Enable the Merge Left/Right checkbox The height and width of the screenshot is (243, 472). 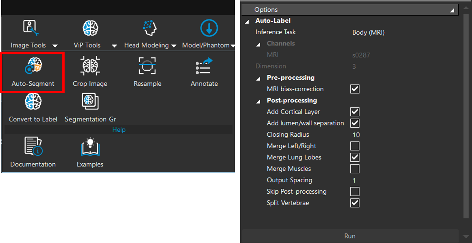point(355,146)
